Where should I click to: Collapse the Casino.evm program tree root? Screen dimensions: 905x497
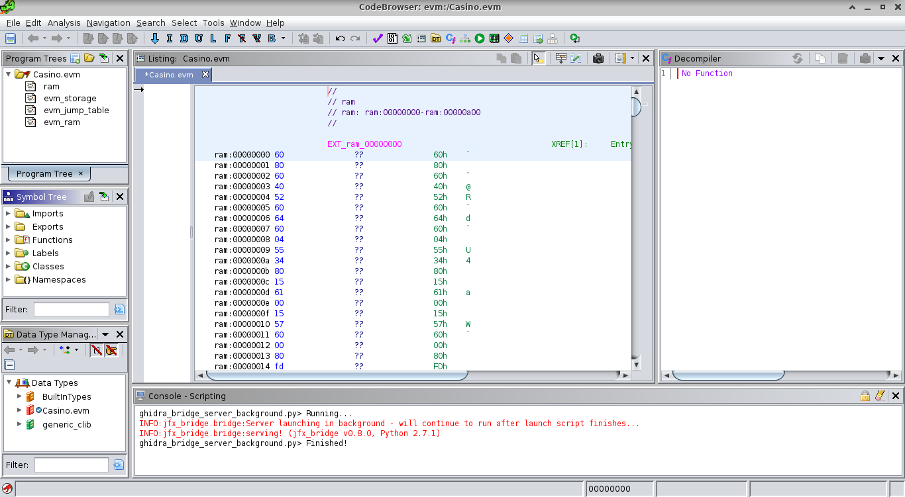(8, 74)
